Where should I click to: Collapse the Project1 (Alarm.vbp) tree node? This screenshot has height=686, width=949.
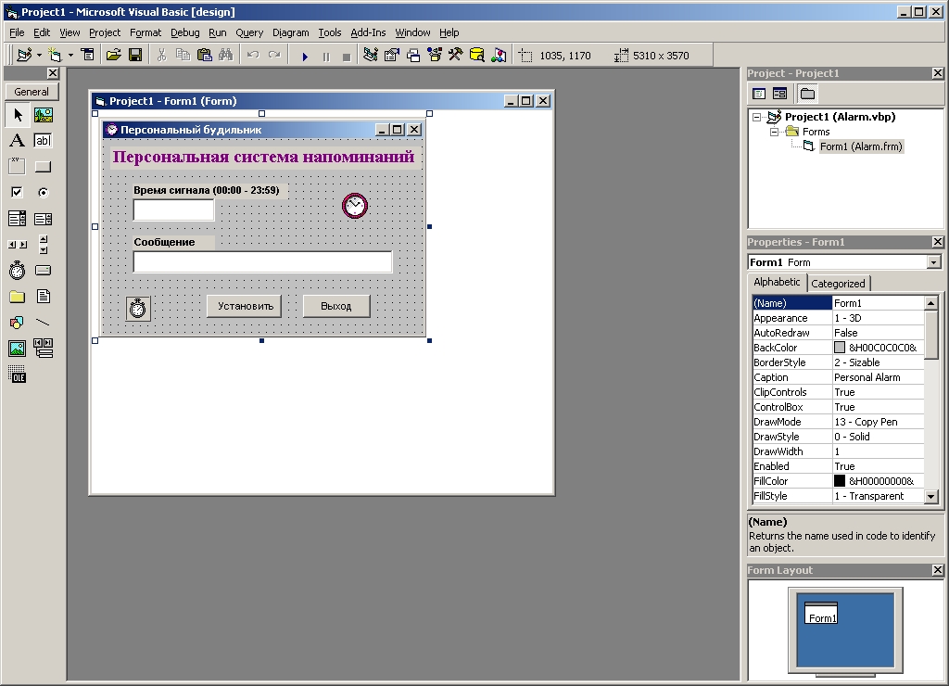coord(755,117)
